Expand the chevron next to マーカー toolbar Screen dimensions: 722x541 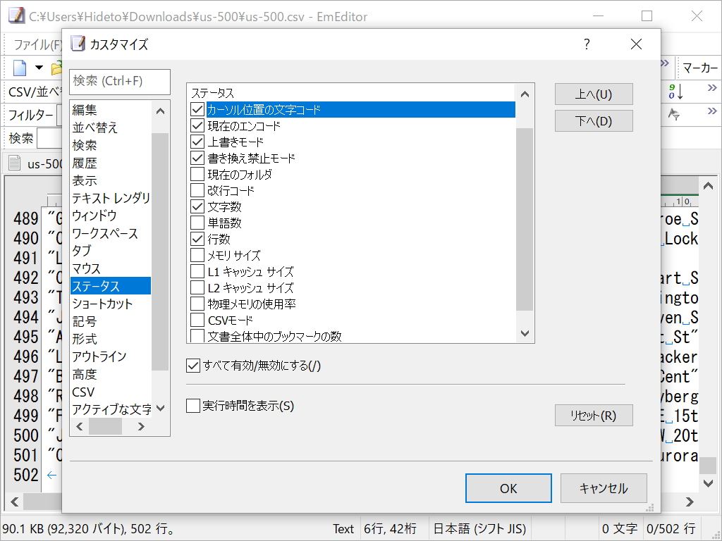pyautogui.click(x=664, y=62)
